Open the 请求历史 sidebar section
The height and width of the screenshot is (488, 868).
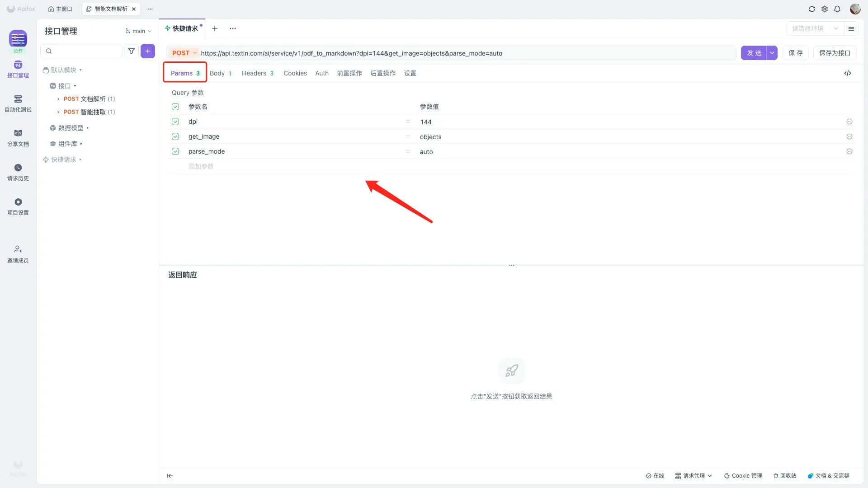pyautogui.click(x=18, y=172)
